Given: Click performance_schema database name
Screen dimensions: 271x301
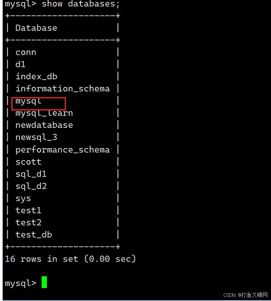Looking at the screenshot, I should [63, 150].
